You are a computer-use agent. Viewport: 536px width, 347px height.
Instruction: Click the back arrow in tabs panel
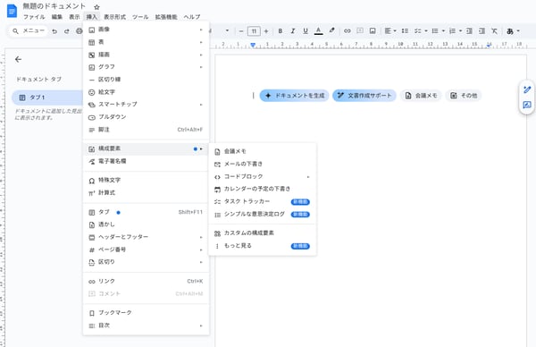(x=18, y=59)
